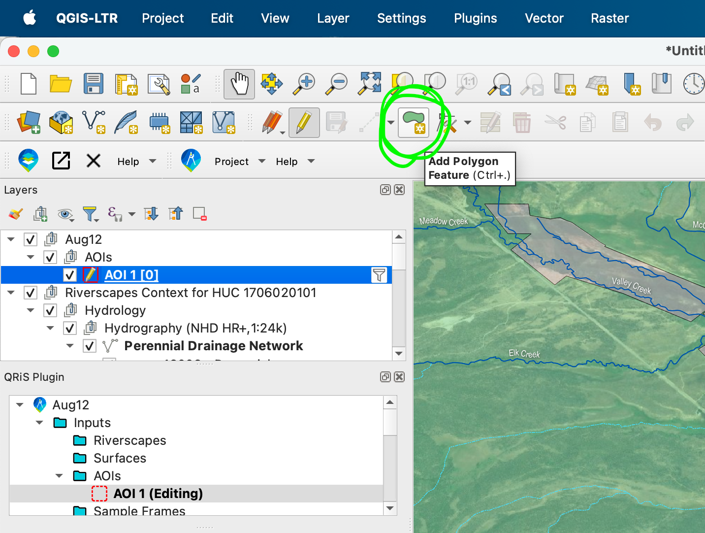
Task: Open Layer Styling panel paintbrush icon
Action: pyautogui.click(x=16, y=214)
